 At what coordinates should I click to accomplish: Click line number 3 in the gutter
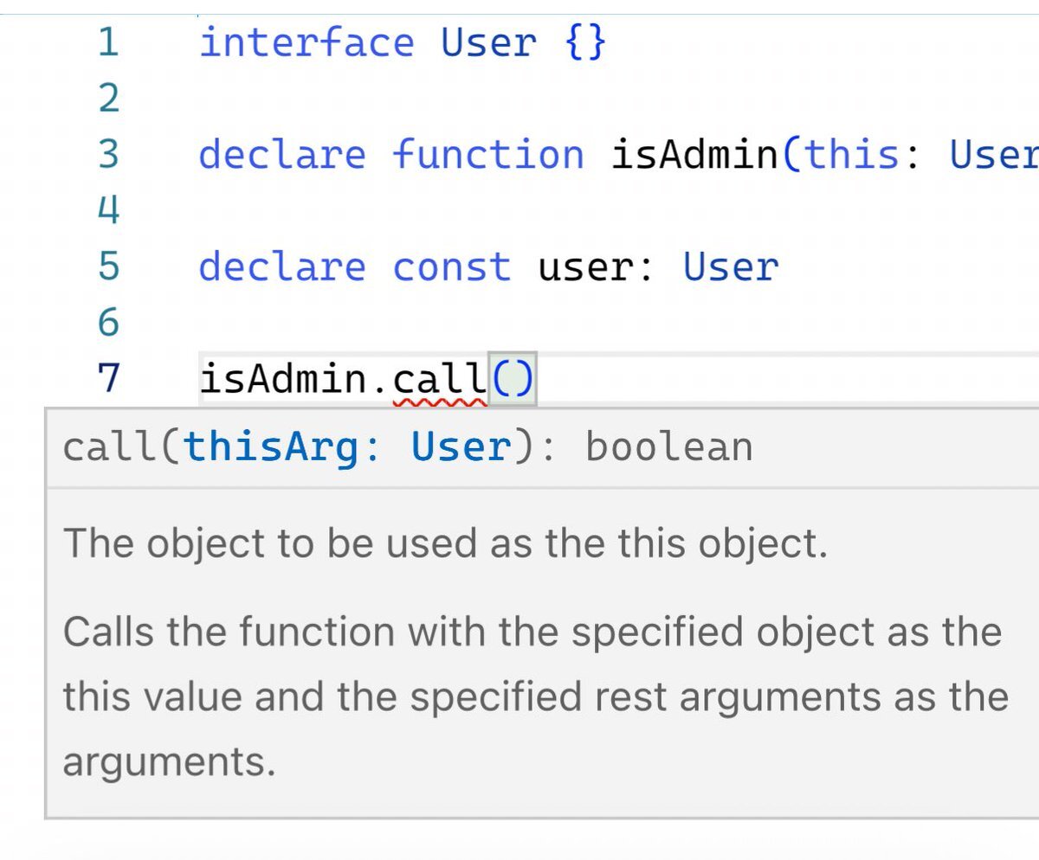coord(107,155)
